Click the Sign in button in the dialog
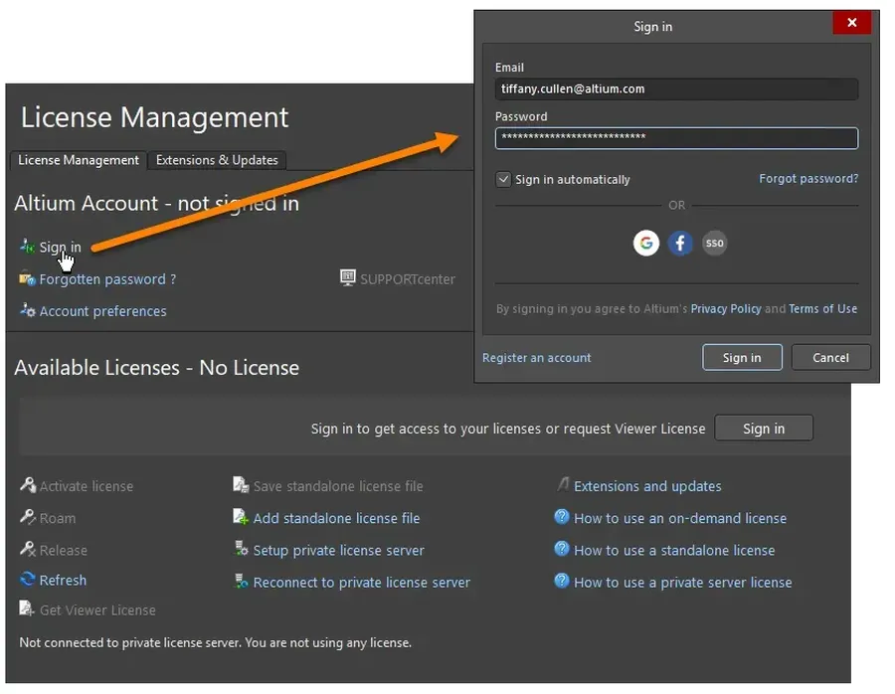 (x=742, y=357)
